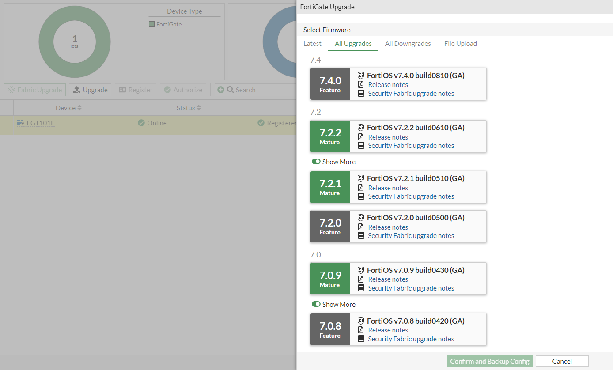This screenshot has width=613, height=370.
Task: Click book icon for 7.2.2 Fabric upgrade notes
Action: pyautogui.click(x=361, y=146)
